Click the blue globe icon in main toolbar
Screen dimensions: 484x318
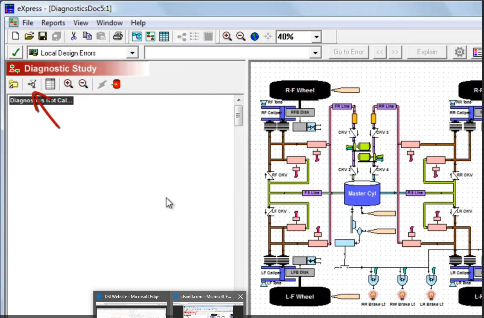click(x=254, y=36)
